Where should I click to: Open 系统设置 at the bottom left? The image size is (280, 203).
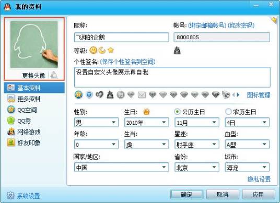pos(29,196)
